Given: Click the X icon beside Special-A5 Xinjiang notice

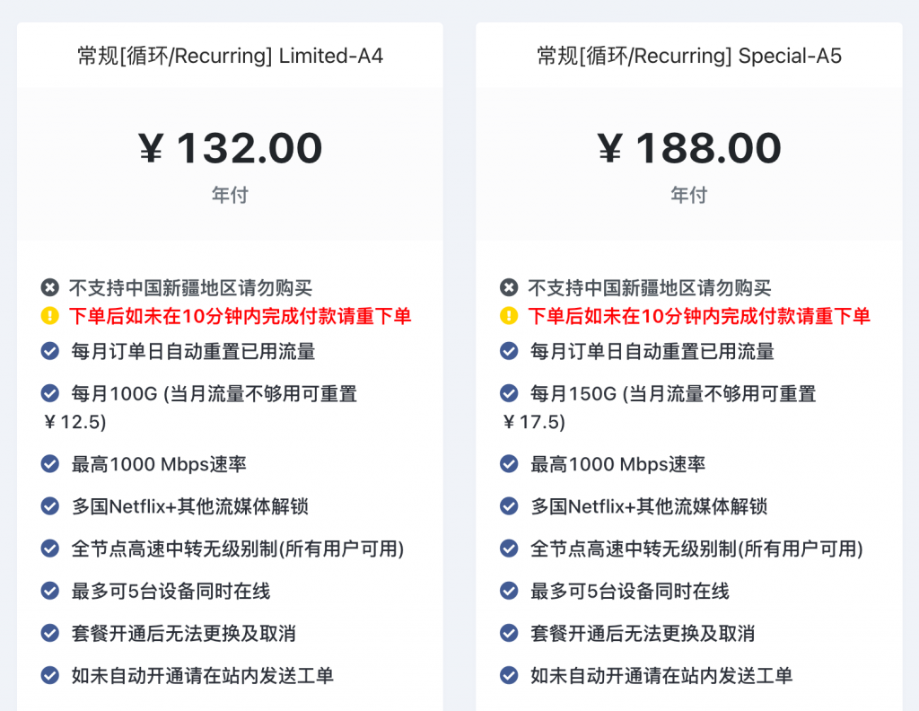Looking at the screenshot, I should coord(509,287).
